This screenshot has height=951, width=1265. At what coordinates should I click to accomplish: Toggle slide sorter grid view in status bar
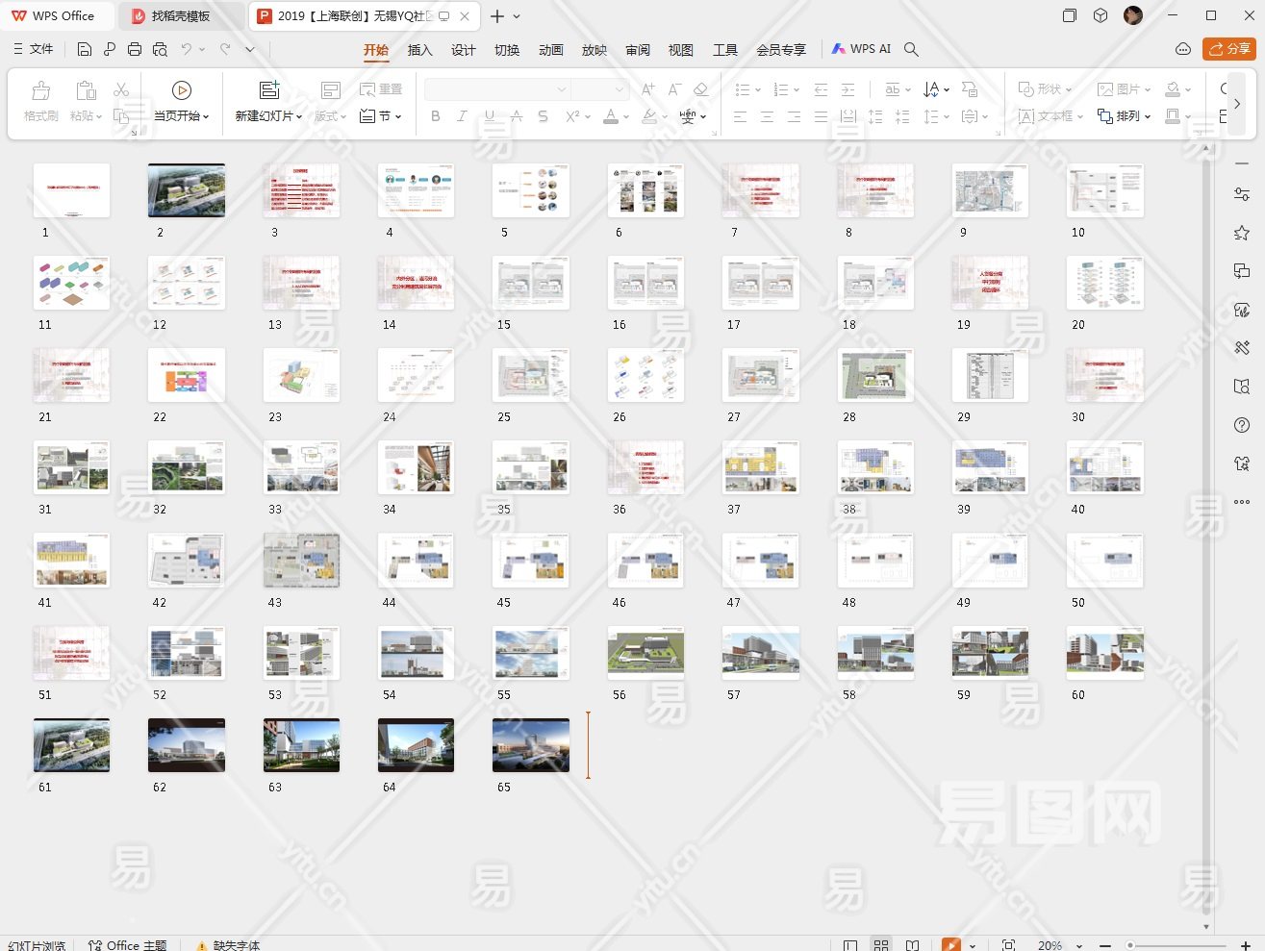881,945
